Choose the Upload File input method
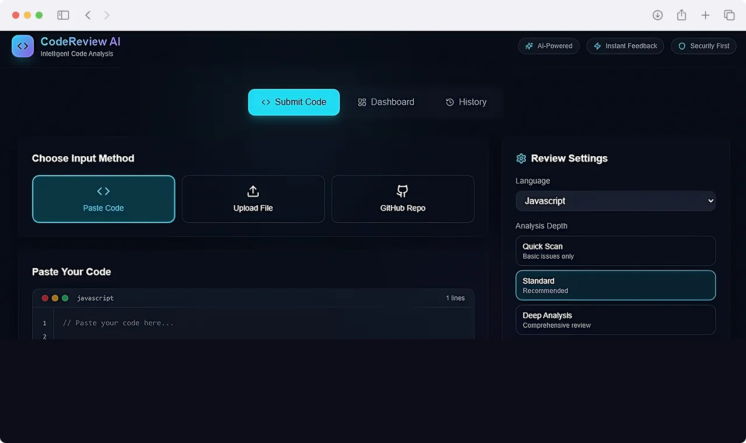746x443 pixels. (x=253, y=199)
